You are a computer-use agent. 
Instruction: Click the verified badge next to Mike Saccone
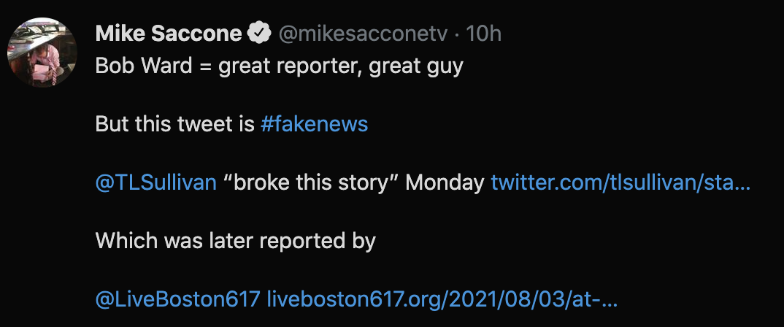pos(259,34)
